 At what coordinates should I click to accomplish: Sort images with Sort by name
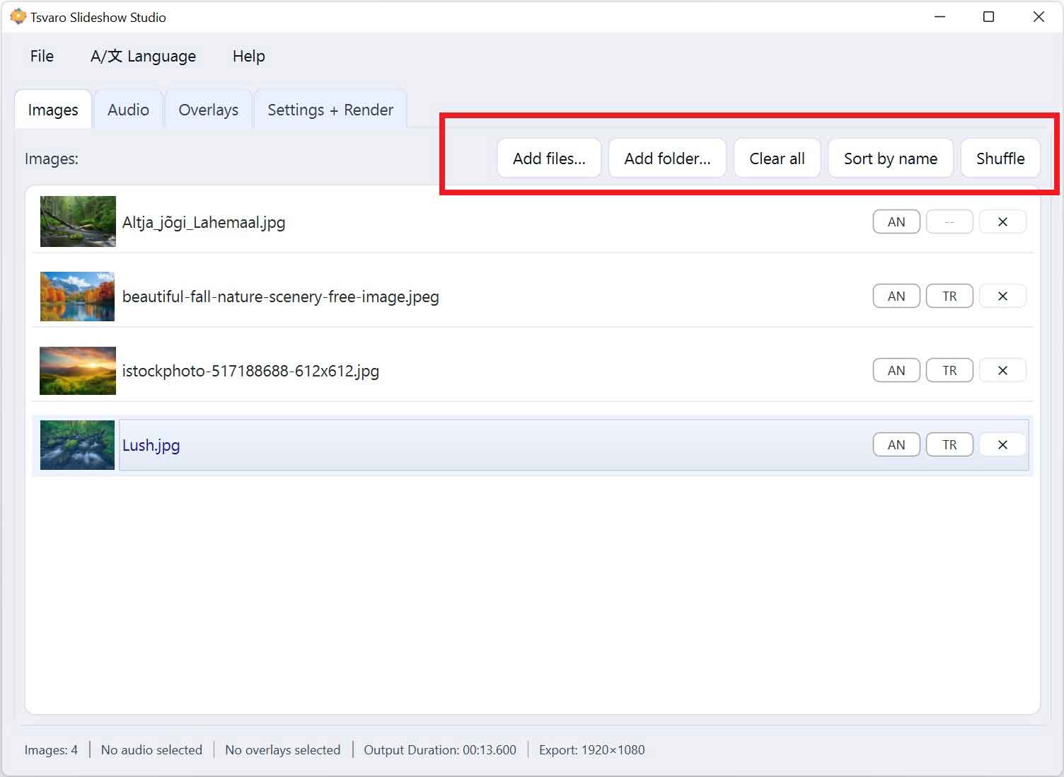(x=890, y=159)
